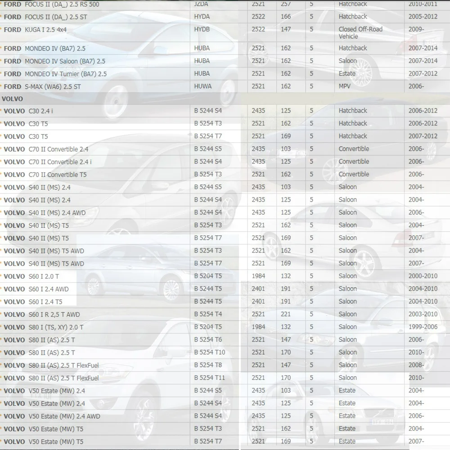Open 'VOLVO V50 Estate (MW) 2.4 AWD'
Image resolution: width=450 pixels, height=450 pixels.
click(x=52, y=416)
